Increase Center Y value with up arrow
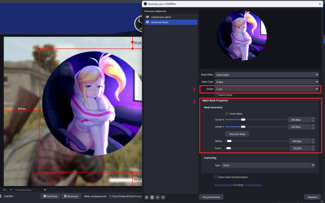 (313, 126)
